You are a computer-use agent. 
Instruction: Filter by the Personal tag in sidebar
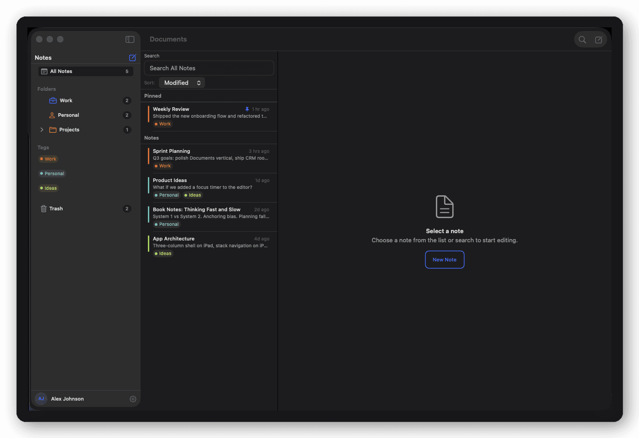(x=52, y=173)
